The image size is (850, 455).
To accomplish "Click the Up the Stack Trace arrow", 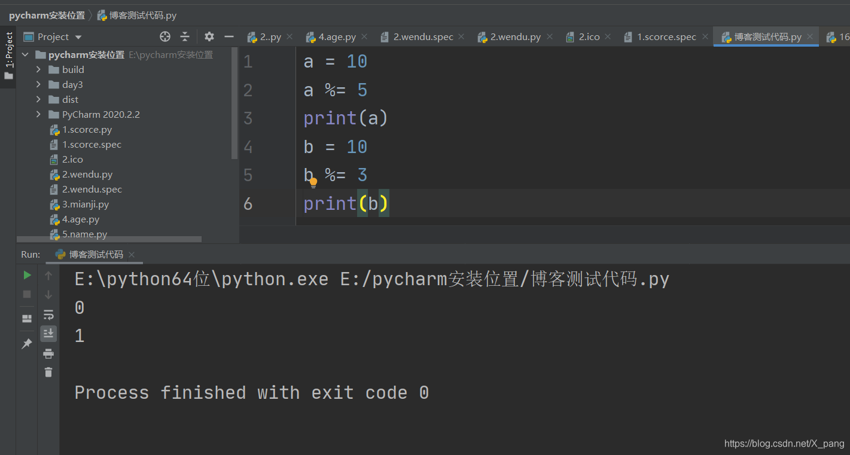I will pos(48,275).
